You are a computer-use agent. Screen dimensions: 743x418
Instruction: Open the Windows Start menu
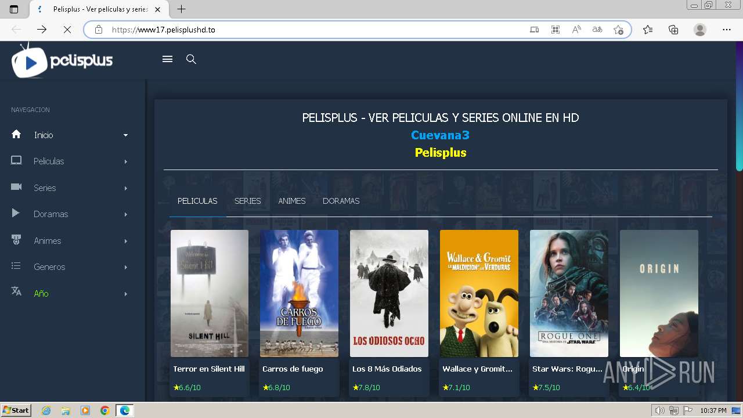click(16, 410)
